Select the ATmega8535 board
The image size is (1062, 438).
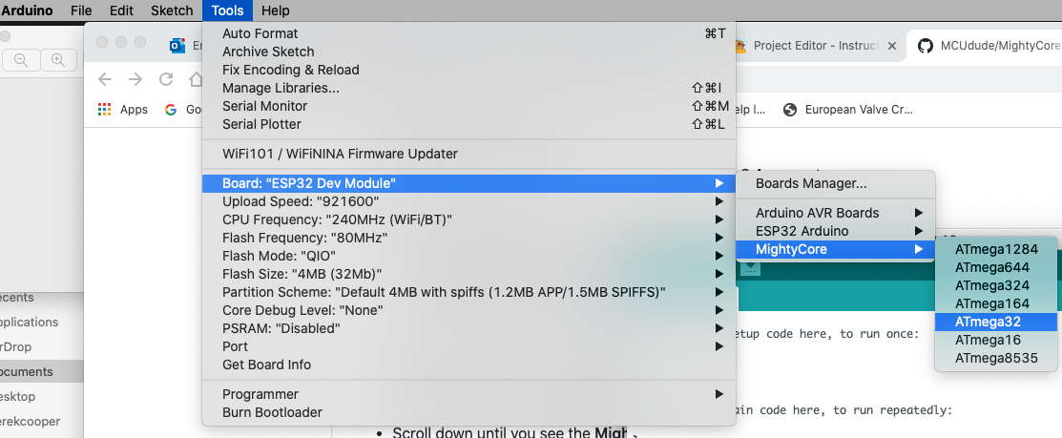[996, 358]
